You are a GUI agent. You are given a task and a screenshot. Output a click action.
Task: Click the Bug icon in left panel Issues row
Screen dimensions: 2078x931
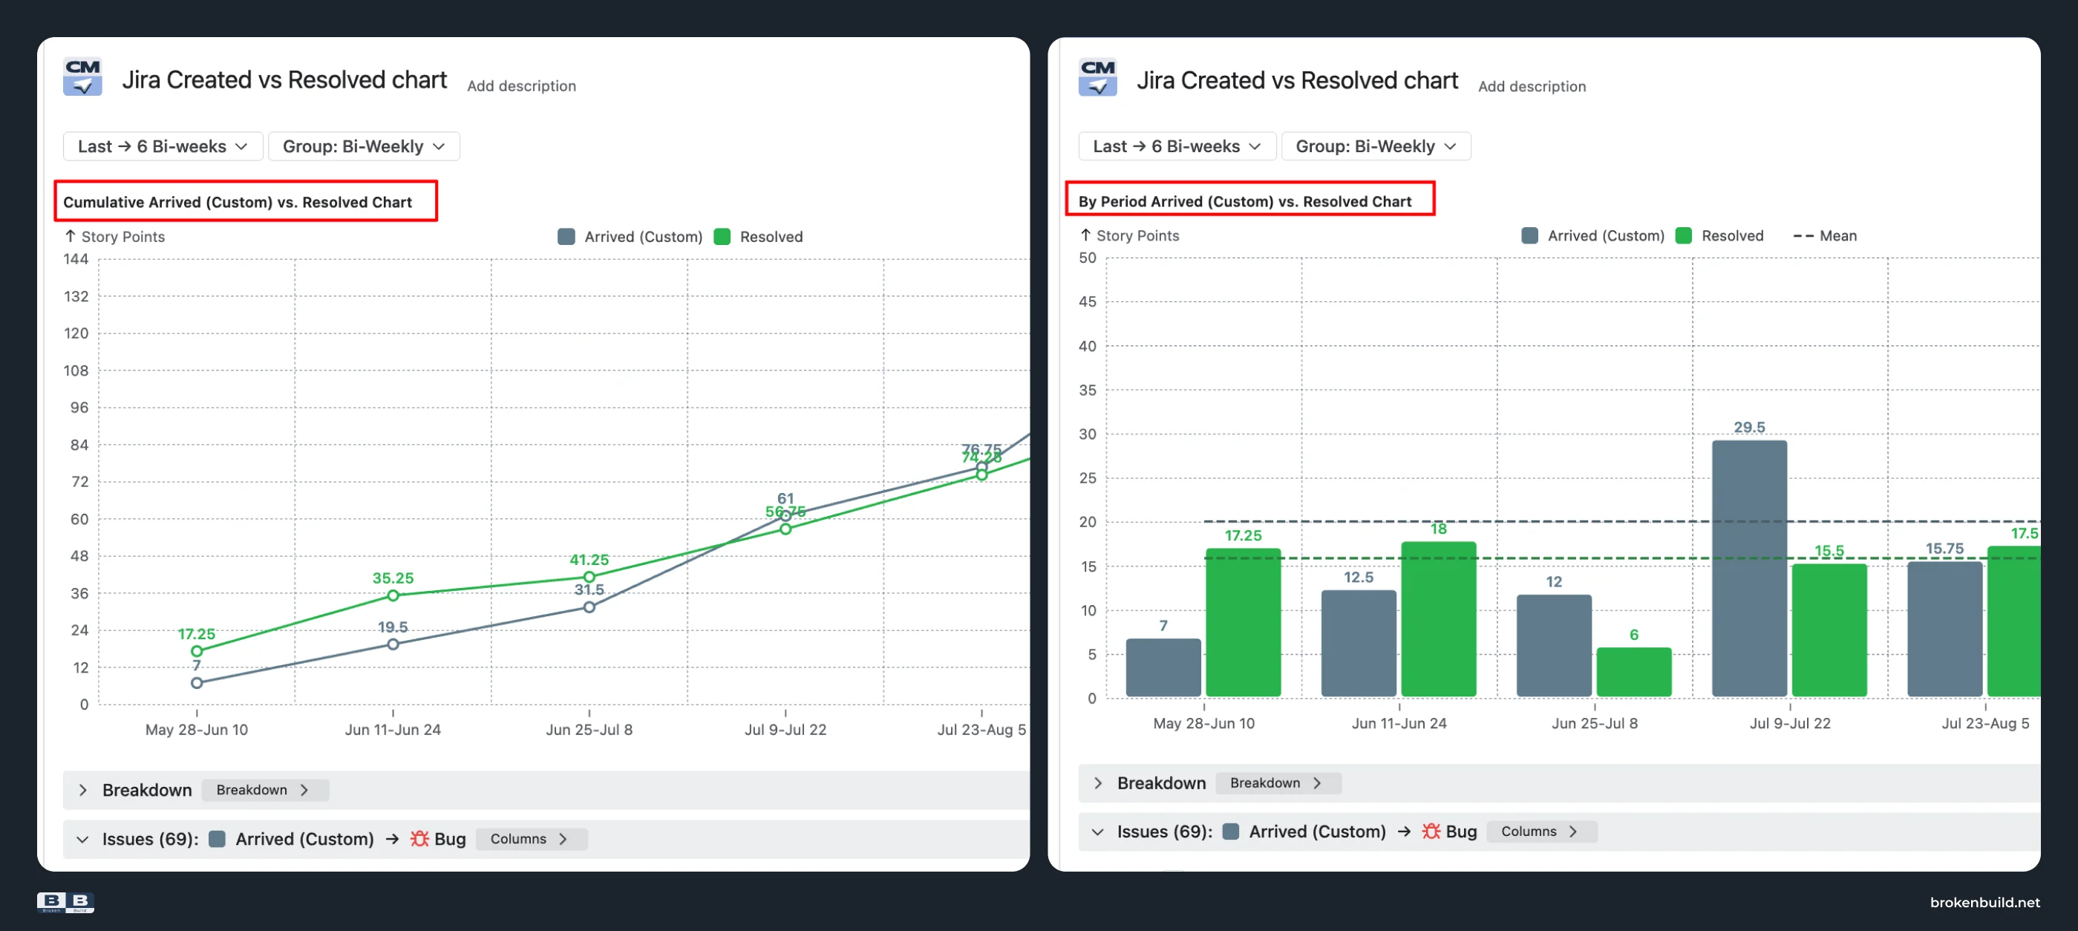click(x=419, y=839)
